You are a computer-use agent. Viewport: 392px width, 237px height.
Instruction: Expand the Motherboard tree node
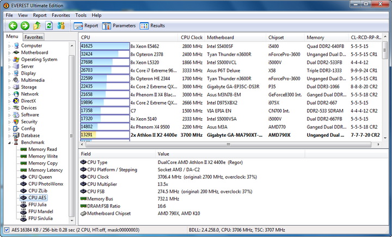pos(9,53)
